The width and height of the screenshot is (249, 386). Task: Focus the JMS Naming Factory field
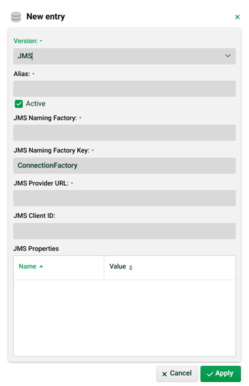pos(124,133)
